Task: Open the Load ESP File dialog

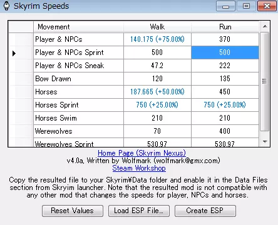Action: 139,211
